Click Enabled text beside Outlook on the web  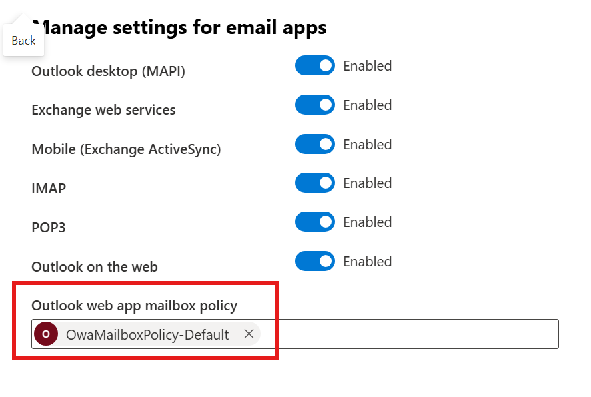368,261
